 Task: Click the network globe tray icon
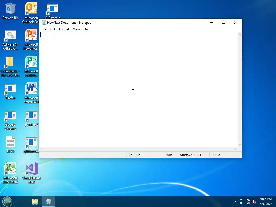[x=248, y=202]
